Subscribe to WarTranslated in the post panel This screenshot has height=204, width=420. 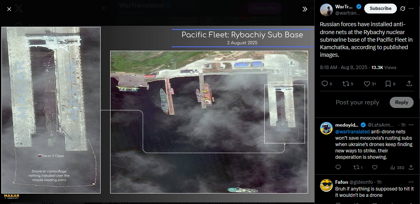click(x=381, y=9)
